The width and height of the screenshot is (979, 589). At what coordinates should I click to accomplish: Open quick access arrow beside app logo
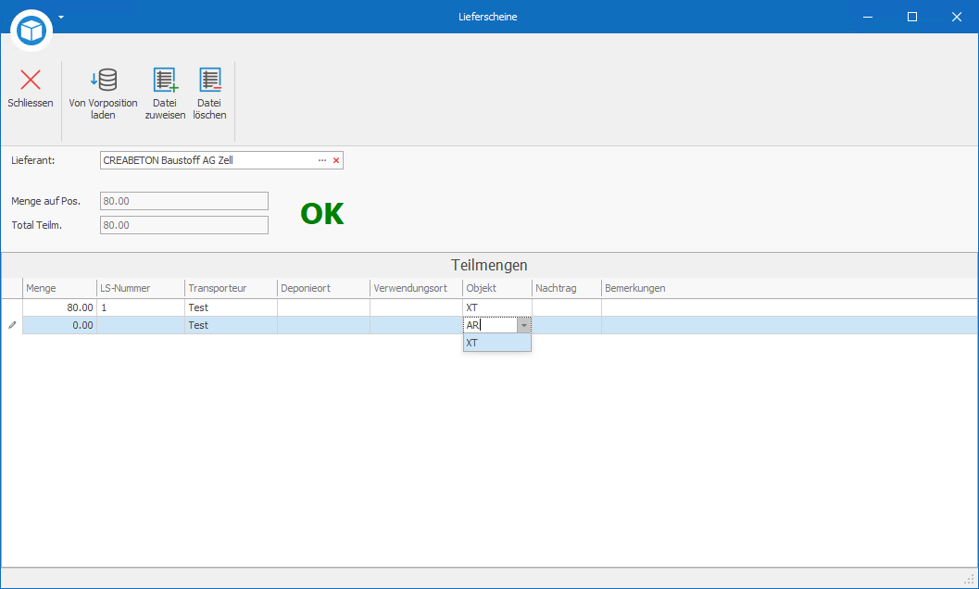[x=61, y=17]
